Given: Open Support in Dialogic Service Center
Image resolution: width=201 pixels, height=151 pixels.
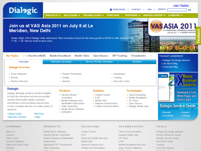Looking at the screenshot, I should (186, 112).
